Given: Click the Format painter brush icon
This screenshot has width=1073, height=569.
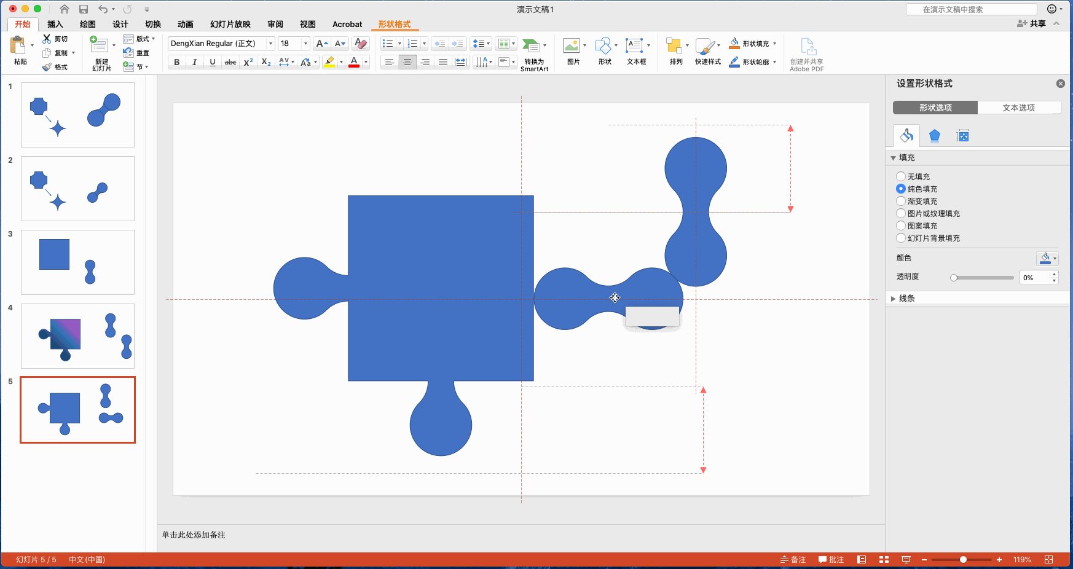Looking at the screenshot, I should pyautogui.click(x=47, y=67).
